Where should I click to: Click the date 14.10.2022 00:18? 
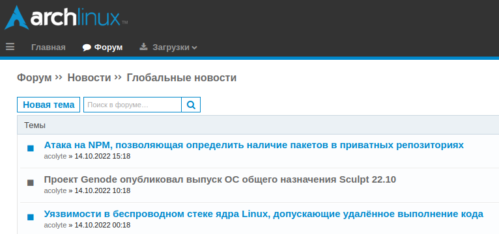coord(102,225)
